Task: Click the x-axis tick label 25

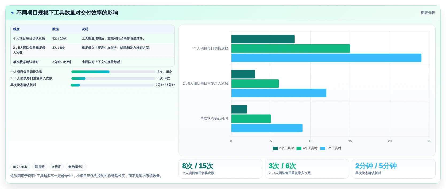Action: pos(429,141)
